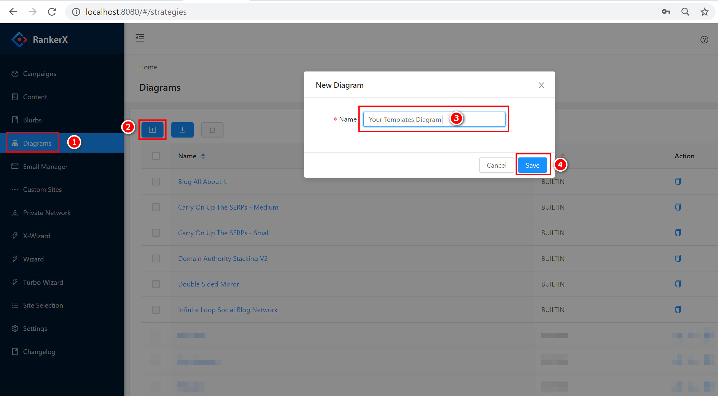718x396 pixels.
Task: Click the browser bookmark star icon
Action: tap(704, 12)
